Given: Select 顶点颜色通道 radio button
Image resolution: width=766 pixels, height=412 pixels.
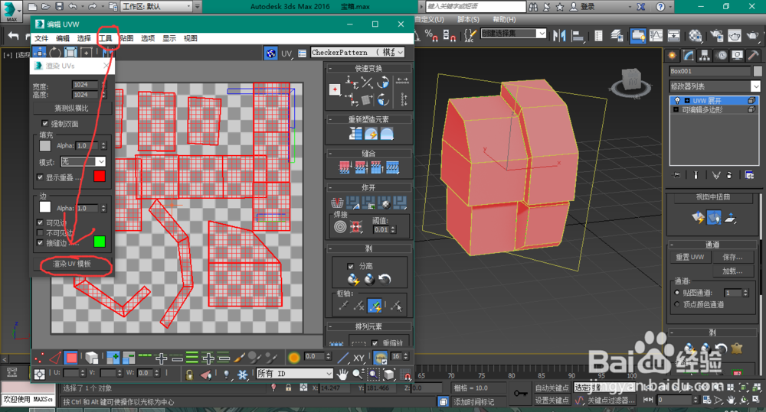Looking at the screenshot, I should coord(677,304).
